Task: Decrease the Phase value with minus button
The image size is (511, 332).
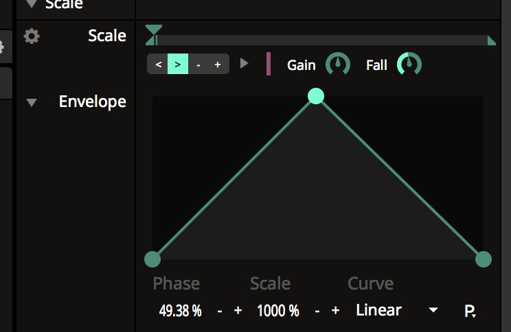Action: (x=220, y=311)
